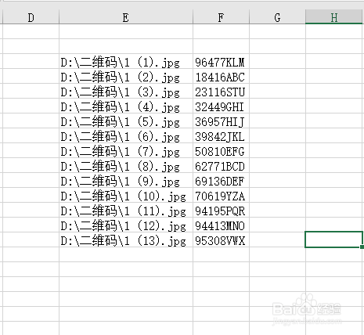Click the active selected cell in column H
Screen dimensions: 364x335
pos(333,240)
